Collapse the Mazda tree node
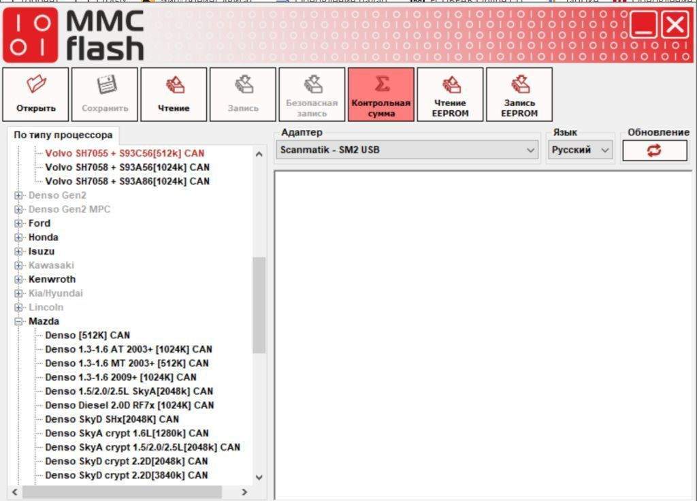Screen dimensions: 697x501 (18, 321)
